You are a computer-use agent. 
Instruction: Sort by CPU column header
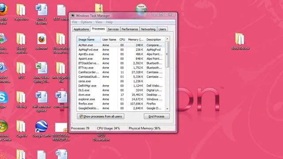pyautogui.click(x=122, y=39)
